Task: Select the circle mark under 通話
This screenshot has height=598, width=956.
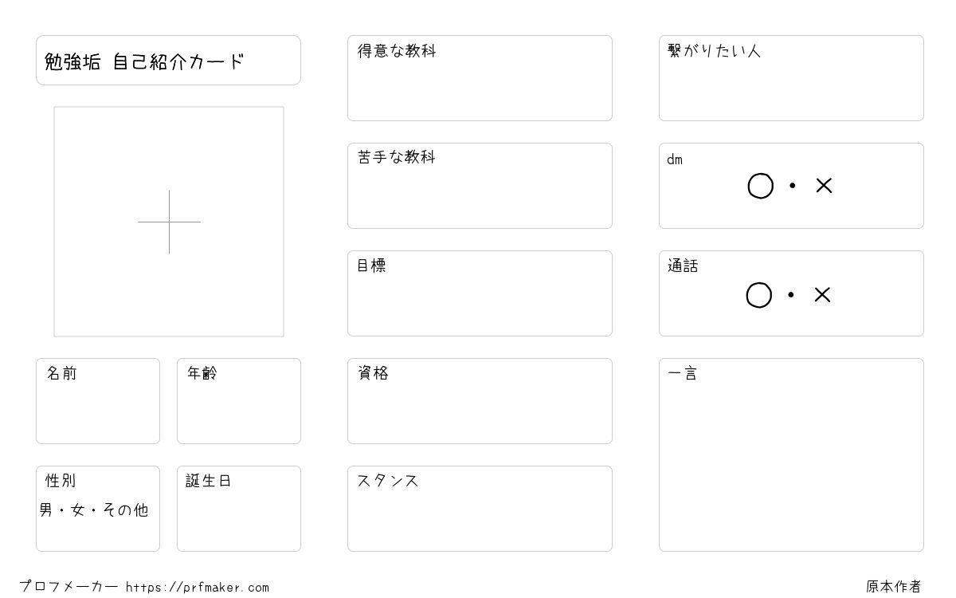Action: pyautogui.click(x=759, y=295)
